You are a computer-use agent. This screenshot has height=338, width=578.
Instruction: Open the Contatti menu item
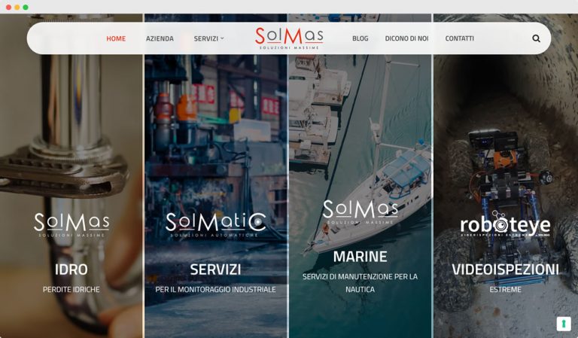click(x=459, y=38)
